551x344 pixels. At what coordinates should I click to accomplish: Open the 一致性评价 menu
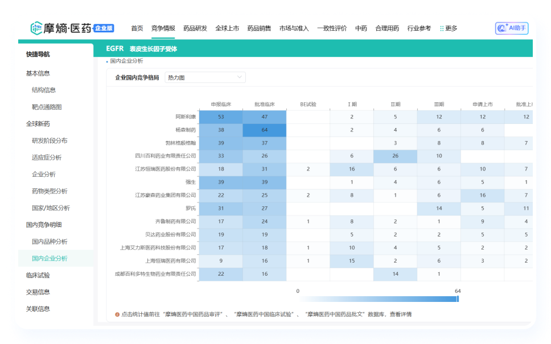pos(332,28)
